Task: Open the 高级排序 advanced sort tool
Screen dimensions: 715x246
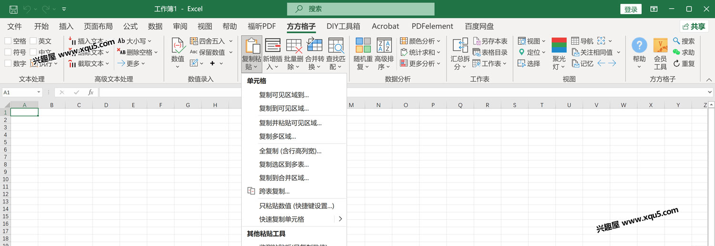Action: tap(384, 54)
